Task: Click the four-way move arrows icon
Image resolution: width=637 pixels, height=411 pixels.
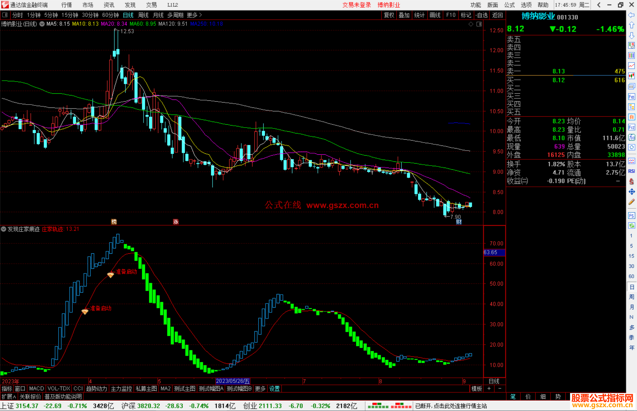Action: pos(631,192)
